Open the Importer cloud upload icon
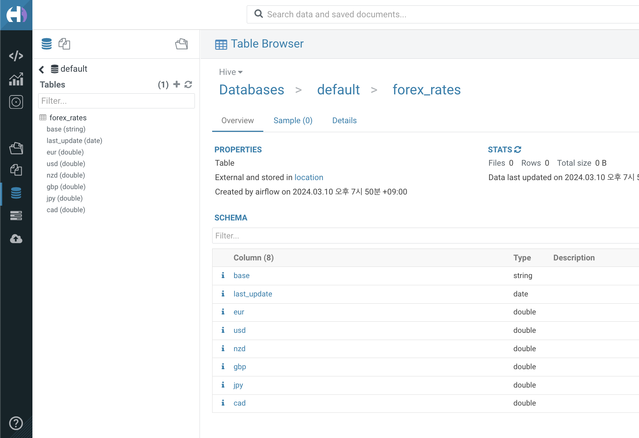 [x=16, y=238]
